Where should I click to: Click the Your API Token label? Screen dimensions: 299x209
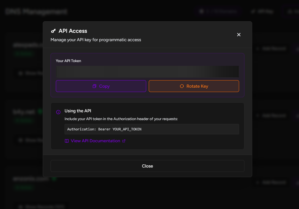[x=68, y=61]
